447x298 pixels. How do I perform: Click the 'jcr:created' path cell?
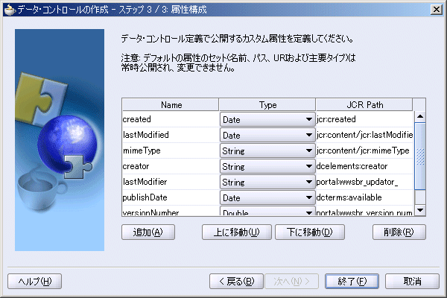pyautogui.click(x=364, y=119)
